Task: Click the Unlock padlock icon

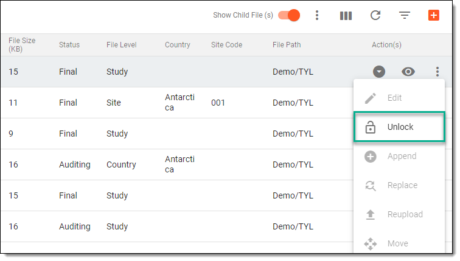Action: click(x=370, y=127)
